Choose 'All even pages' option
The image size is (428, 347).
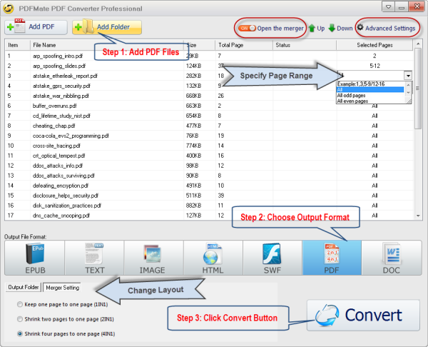(x=370, y=101)
